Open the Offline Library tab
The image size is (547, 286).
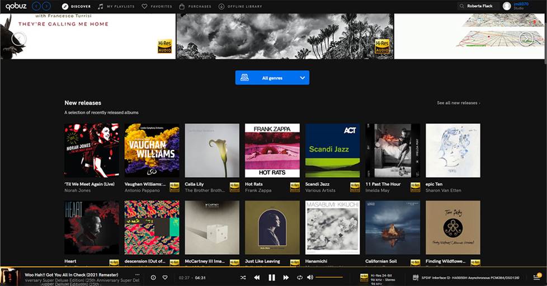click(x=240, y=6)
